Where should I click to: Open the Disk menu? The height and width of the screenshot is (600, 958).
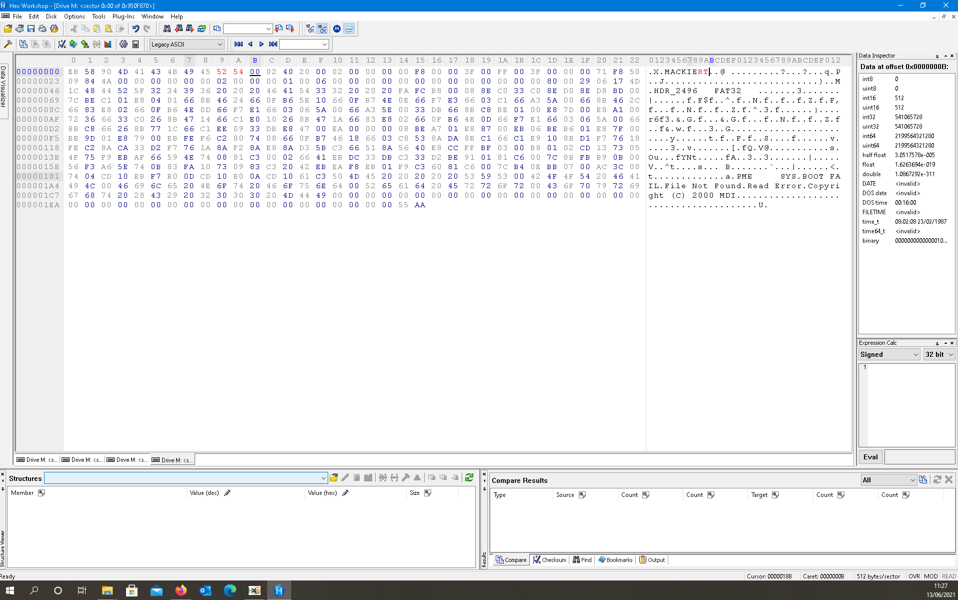click(x=52, y=17)
